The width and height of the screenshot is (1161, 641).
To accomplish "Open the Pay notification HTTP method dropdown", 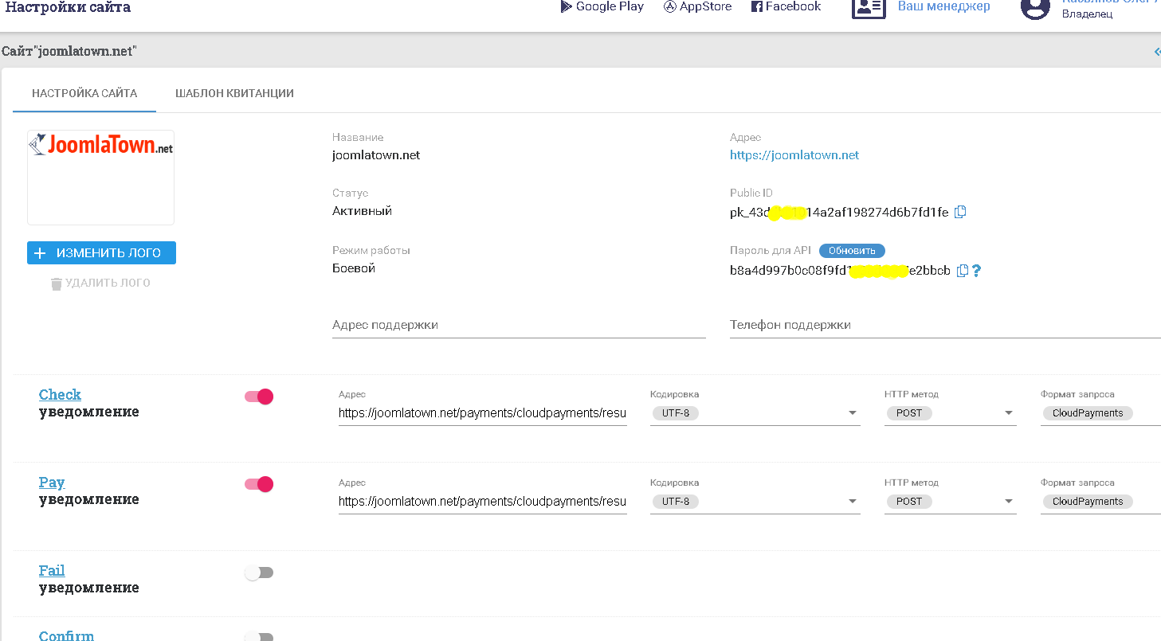I will click(x=951, y=502).
